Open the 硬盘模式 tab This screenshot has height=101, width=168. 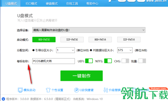tap(52, 3)
